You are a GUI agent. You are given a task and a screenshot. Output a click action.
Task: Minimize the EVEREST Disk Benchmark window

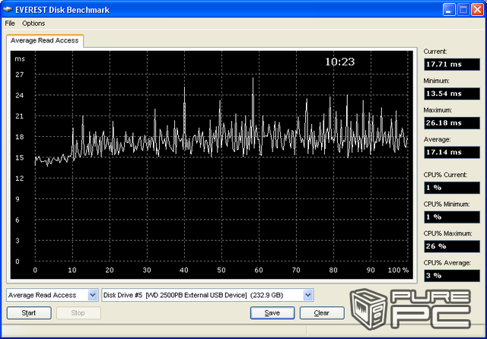[x=448, y=10]
